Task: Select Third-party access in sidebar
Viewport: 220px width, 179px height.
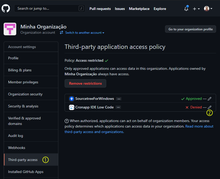Action: 31,160
